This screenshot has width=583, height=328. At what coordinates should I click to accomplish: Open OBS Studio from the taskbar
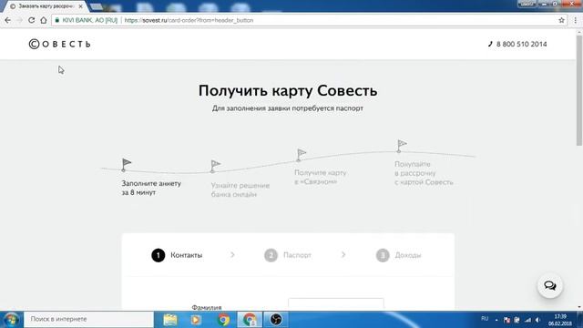(x=276, y=320)
